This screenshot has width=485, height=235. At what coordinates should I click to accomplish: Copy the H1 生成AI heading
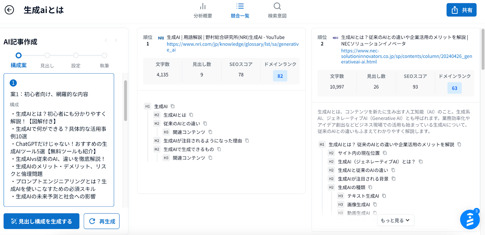(172, 106)
